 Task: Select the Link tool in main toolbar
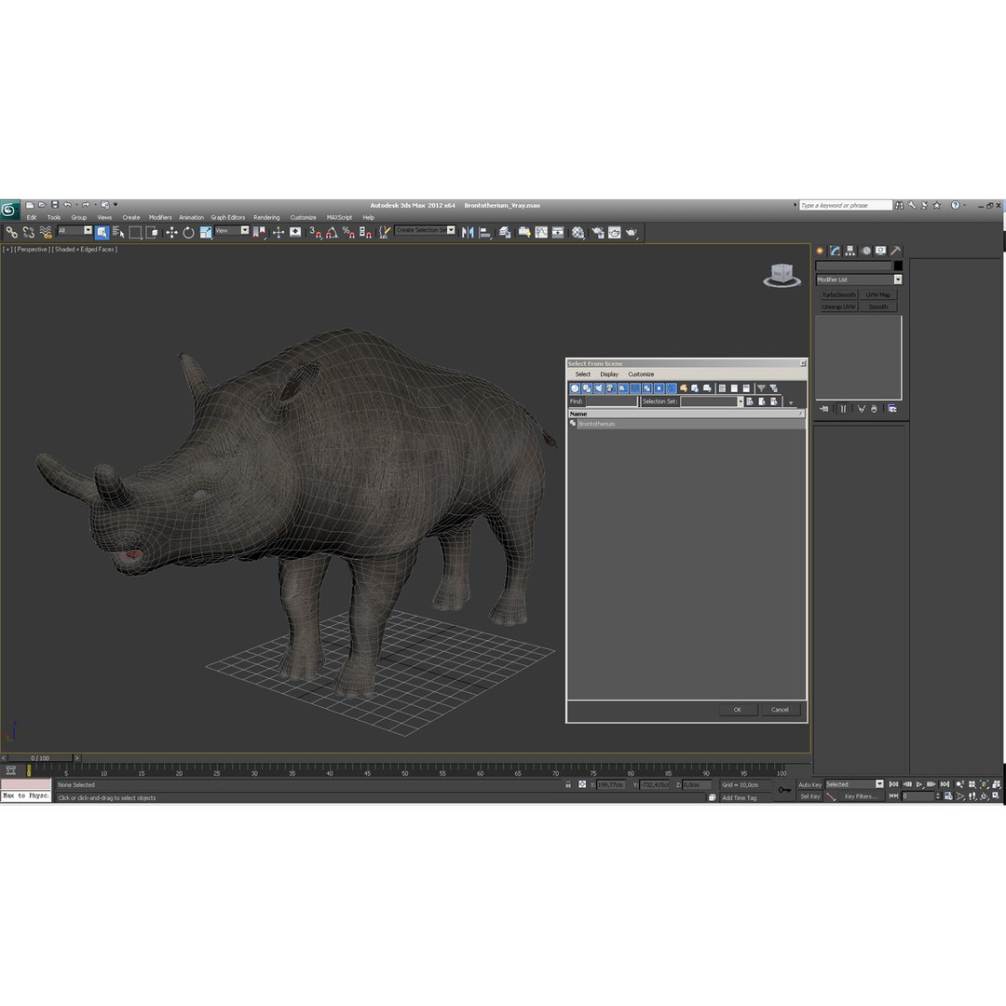pyautogui.click(x=11, y=232)
